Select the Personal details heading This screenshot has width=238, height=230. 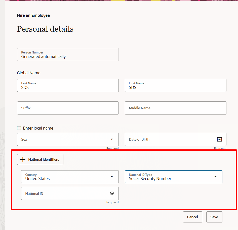coord(45,29)
